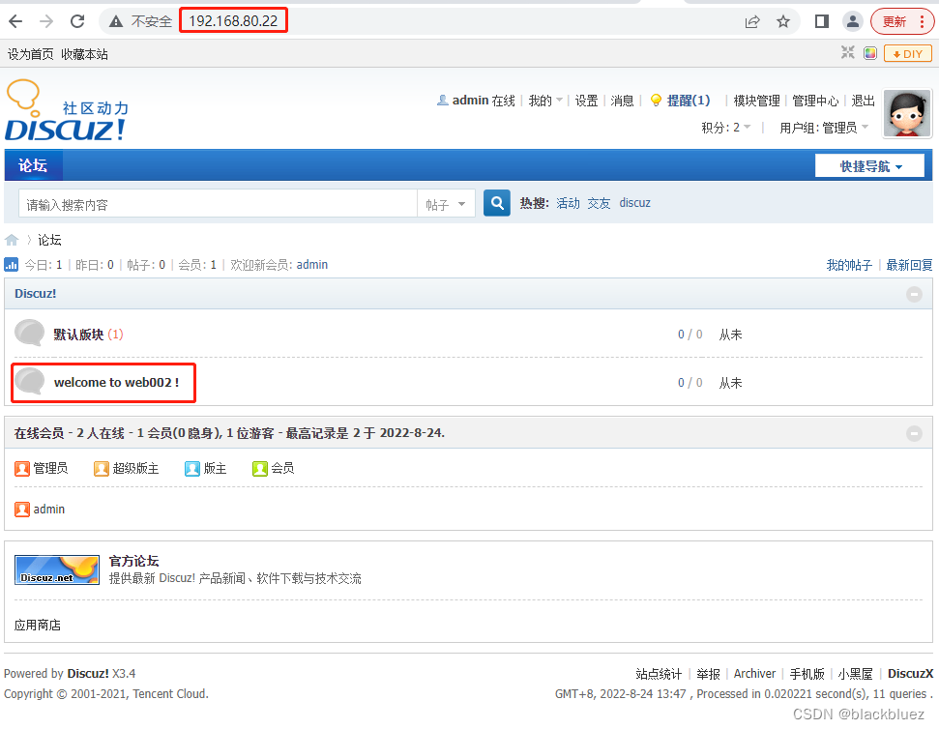939x729 pixels.
Task: Bookmark the page with the star icon
Action: 782,21
